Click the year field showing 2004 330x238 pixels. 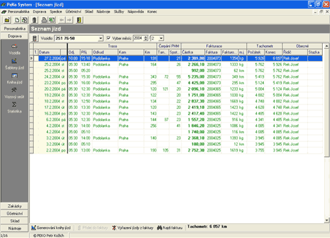(138, 38)
